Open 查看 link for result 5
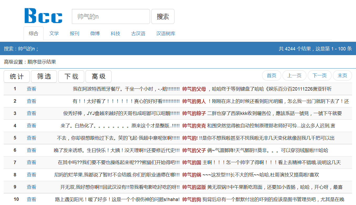Screen dimensions: 356x205 31,138
